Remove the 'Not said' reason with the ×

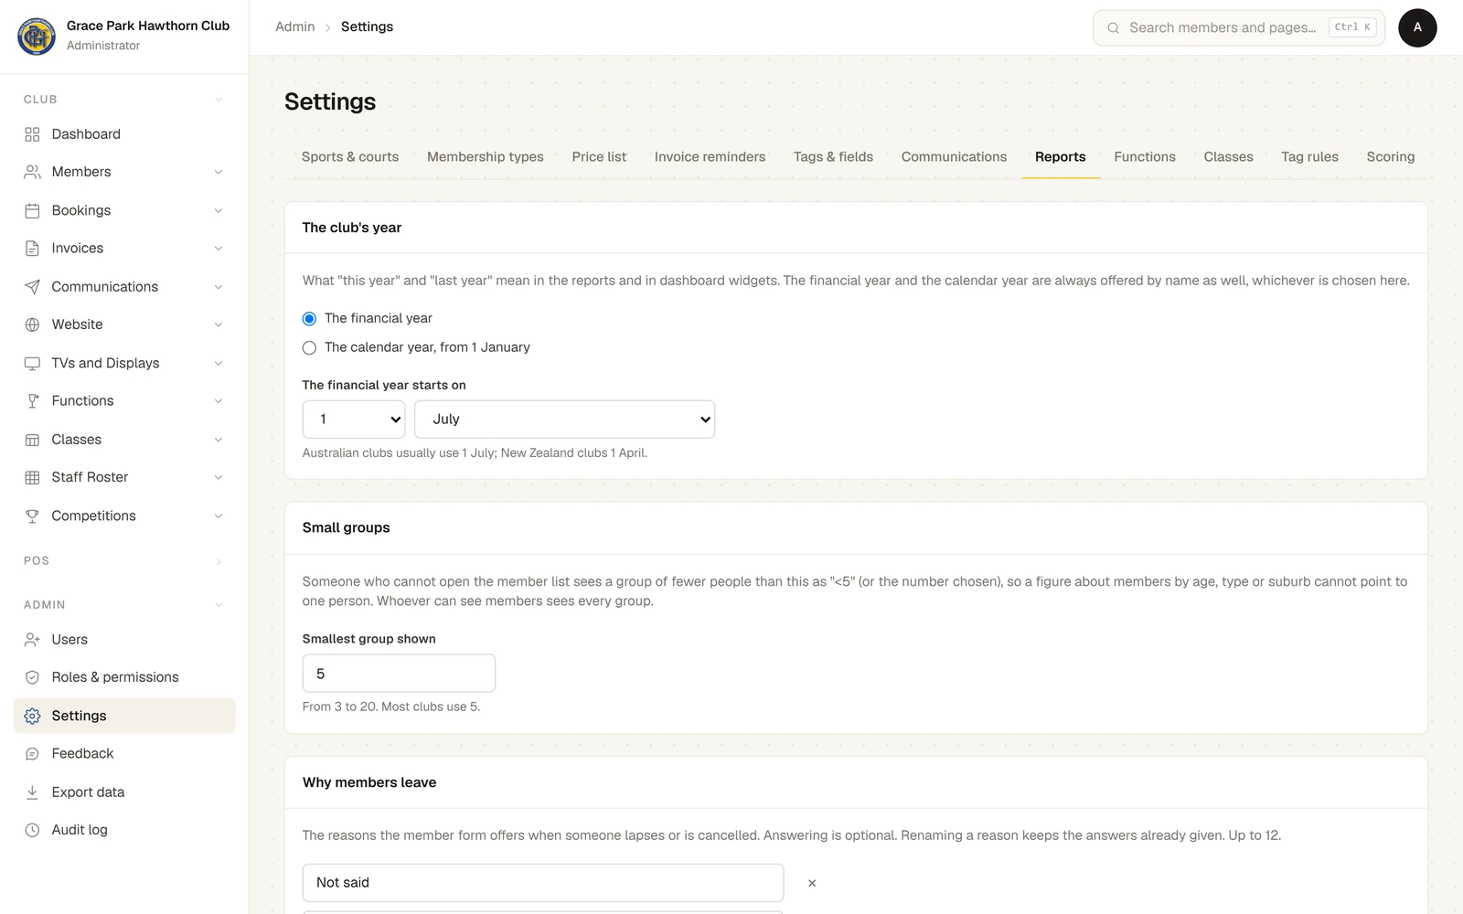[812, 883]
